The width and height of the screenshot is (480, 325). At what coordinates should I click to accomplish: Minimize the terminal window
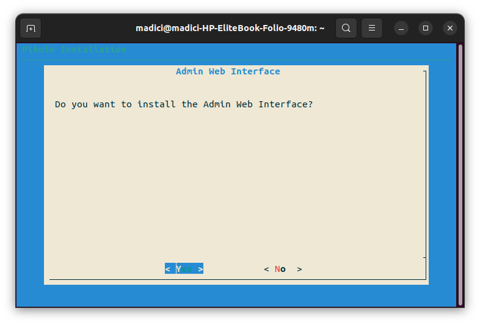[401, 28]
